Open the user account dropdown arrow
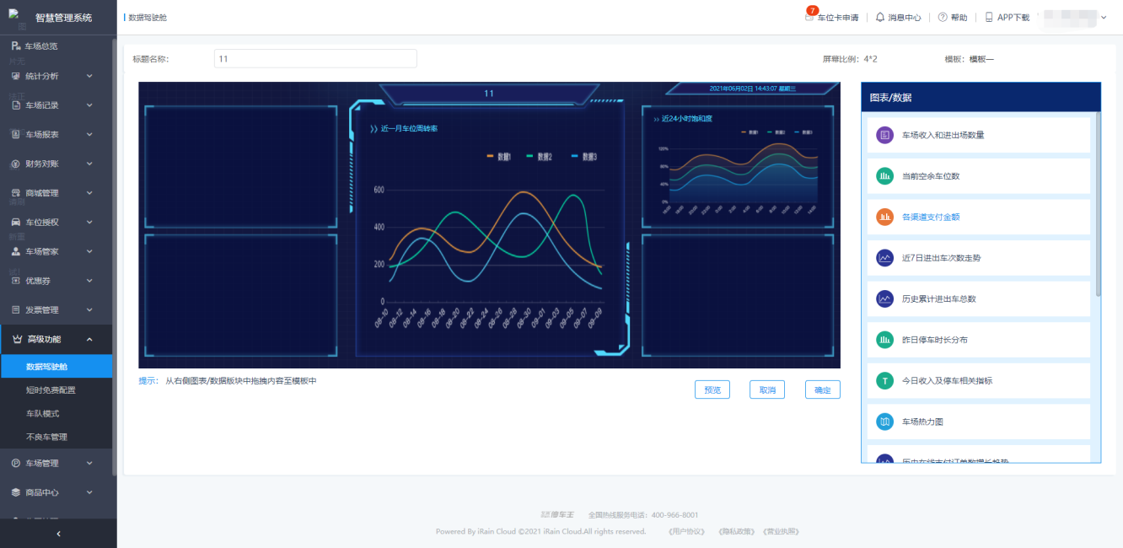 point(1104,17)
